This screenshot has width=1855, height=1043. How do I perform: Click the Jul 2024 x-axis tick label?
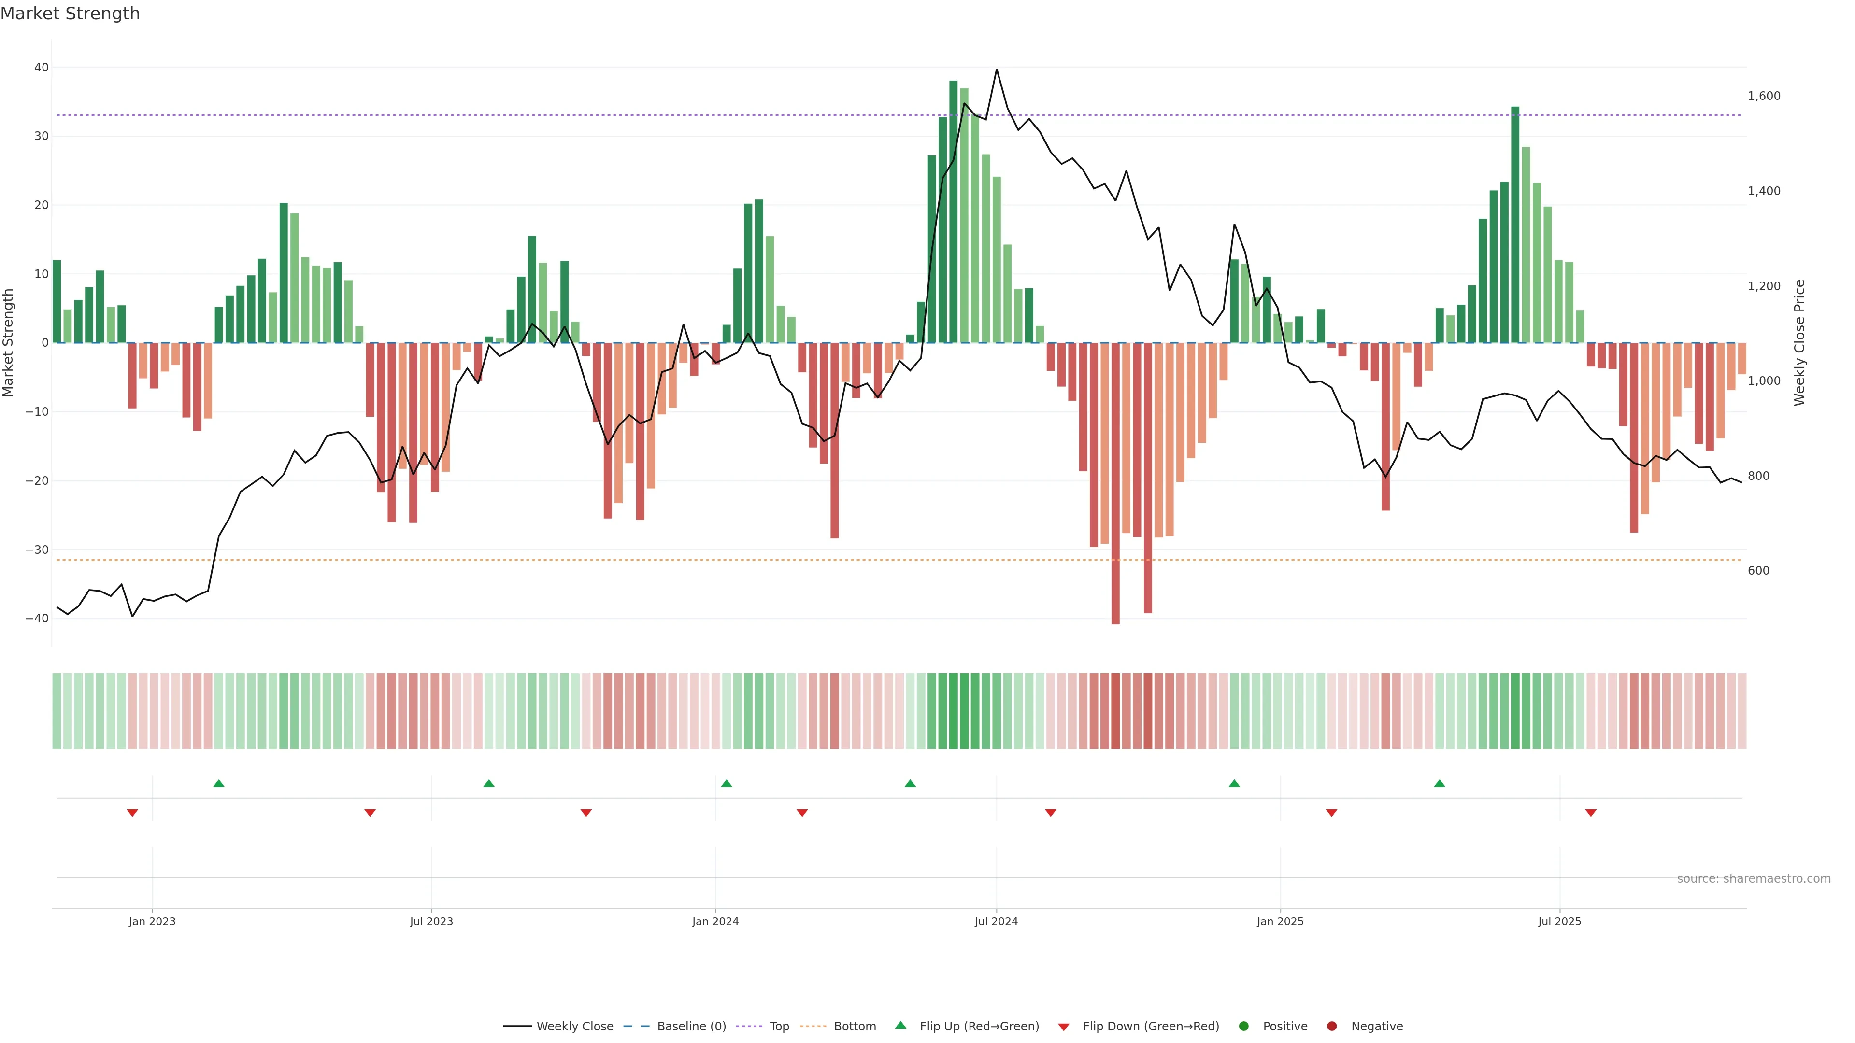(996, 921)
